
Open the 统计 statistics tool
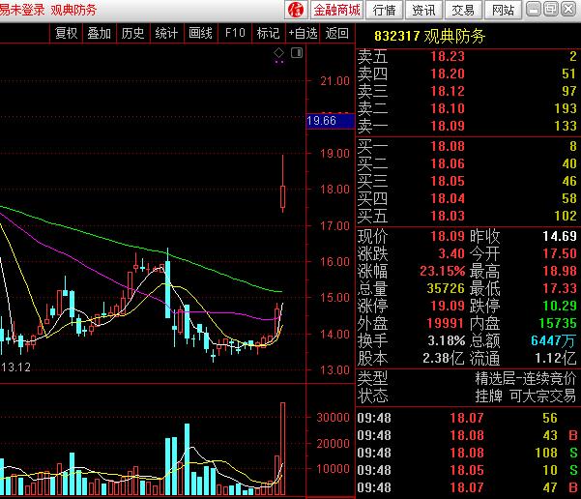[x=166, y=33]
